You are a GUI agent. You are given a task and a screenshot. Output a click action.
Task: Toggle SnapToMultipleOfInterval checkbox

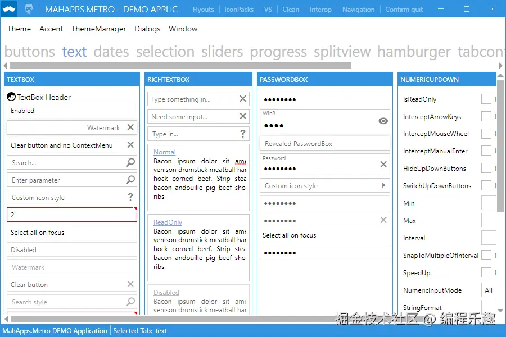click(486, 255)
